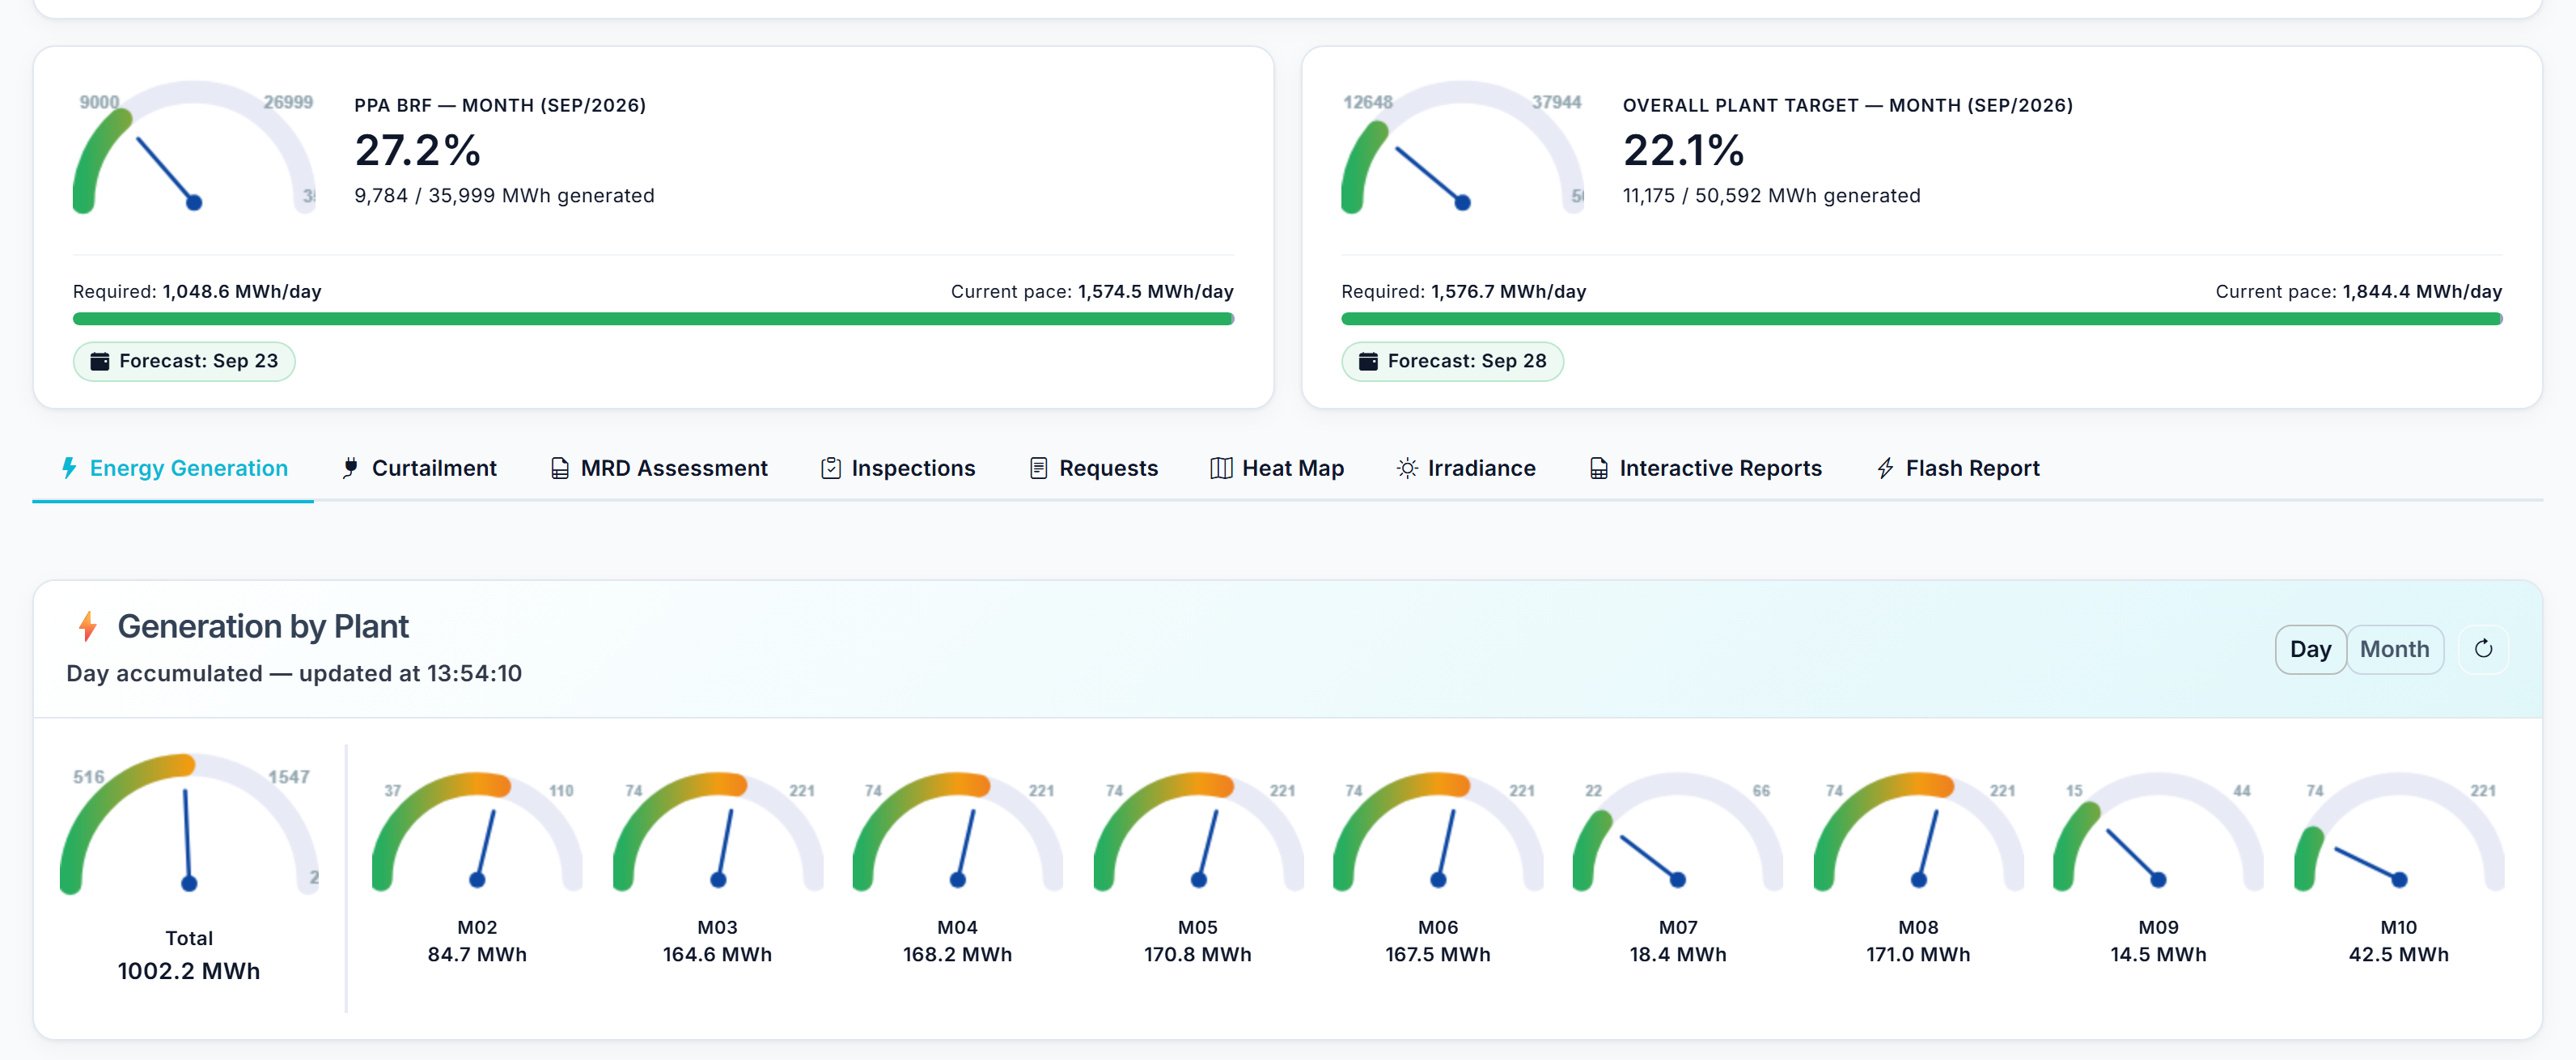The image size is (2576, 1060).
Task: Click the Flash Report lightning icon
Action: (1885, 468)
